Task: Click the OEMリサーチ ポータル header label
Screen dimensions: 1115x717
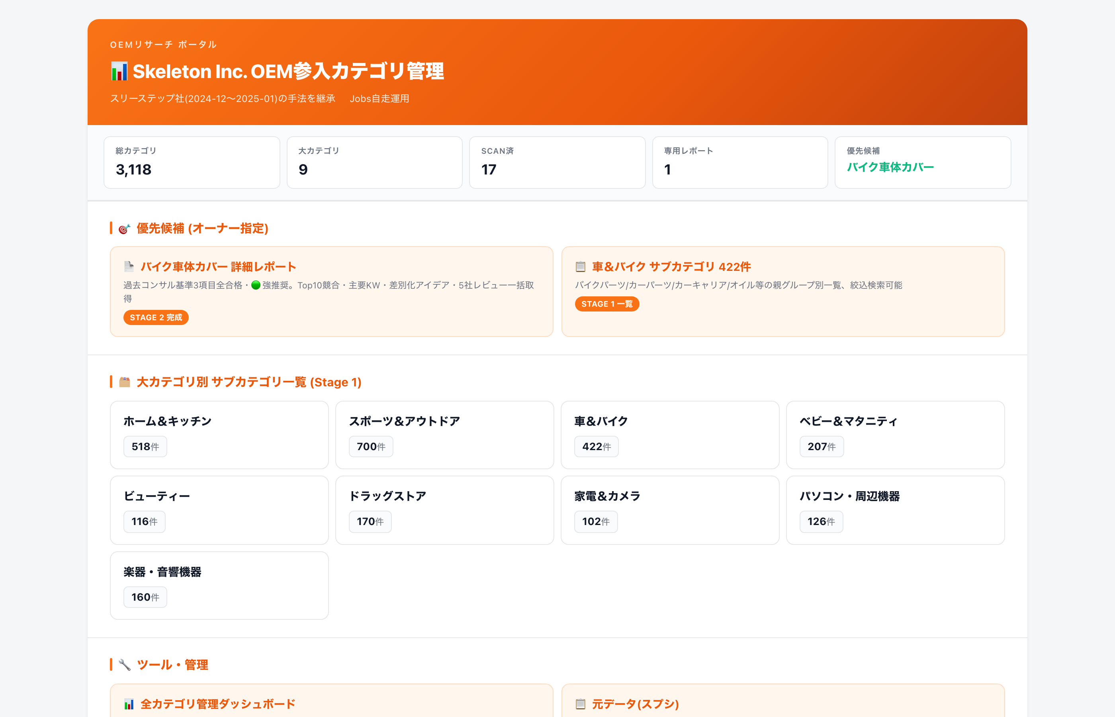Action: tap(163, 45)
